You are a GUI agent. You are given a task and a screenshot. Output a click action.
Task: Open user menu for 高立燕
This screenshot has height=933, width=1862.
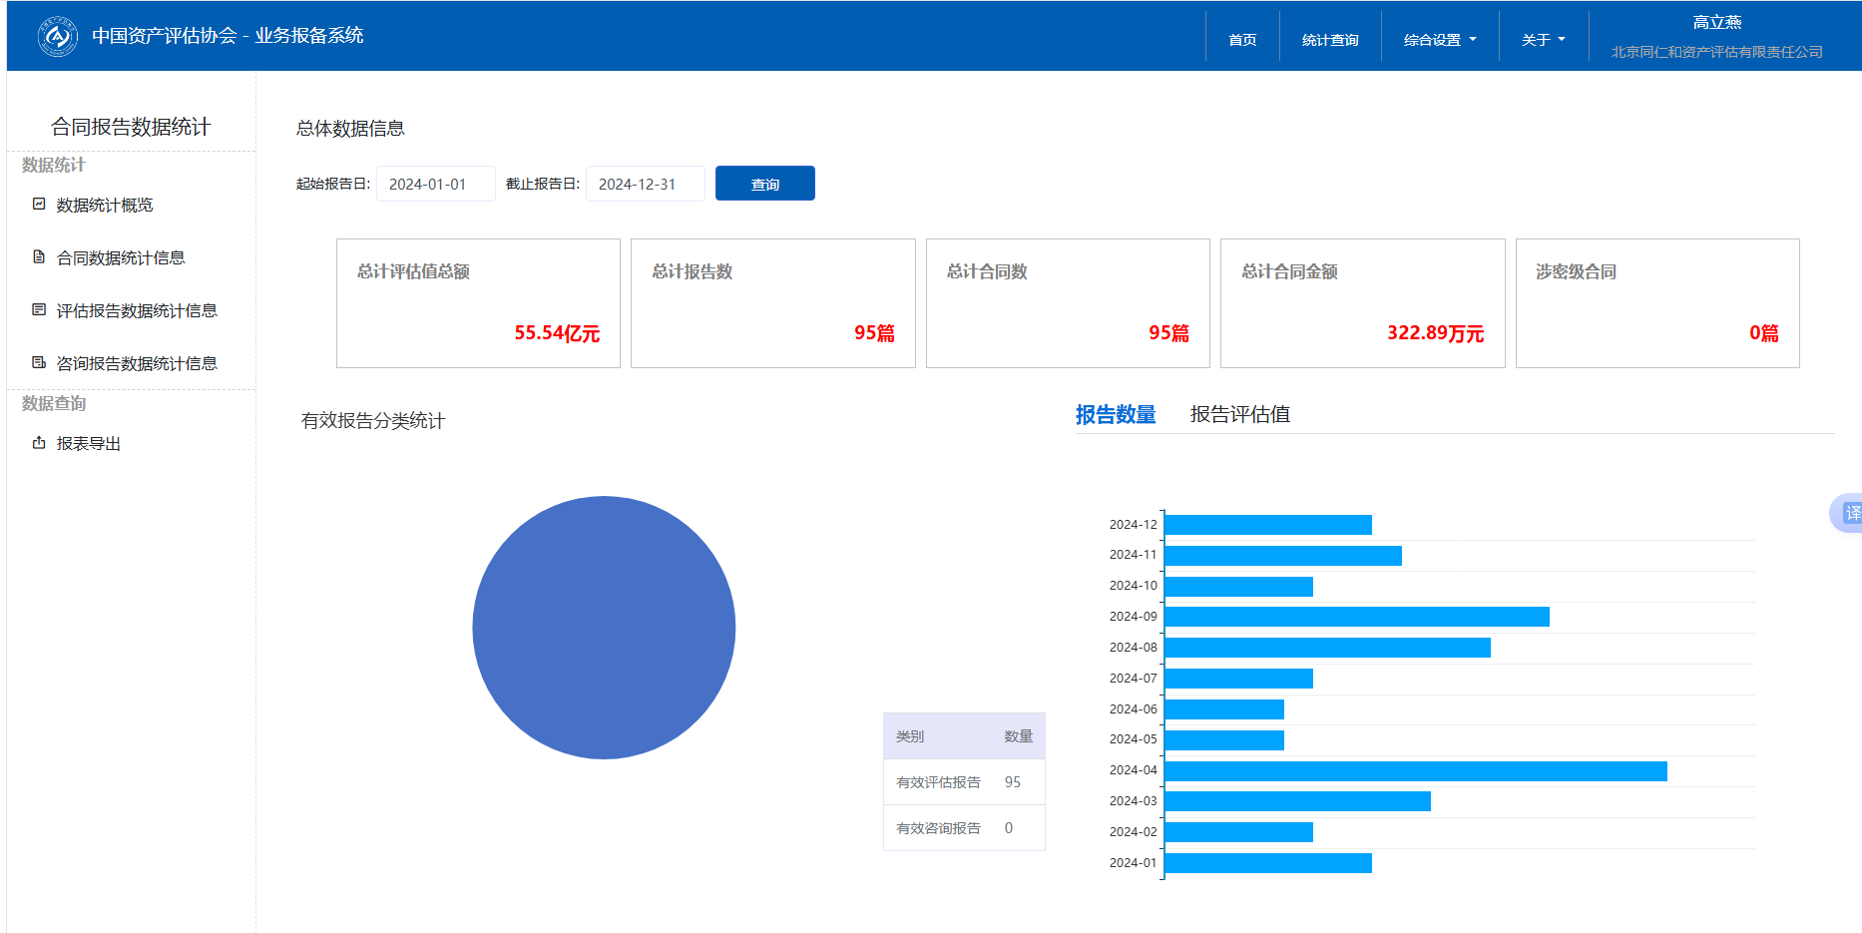(x=1716, y=23)
